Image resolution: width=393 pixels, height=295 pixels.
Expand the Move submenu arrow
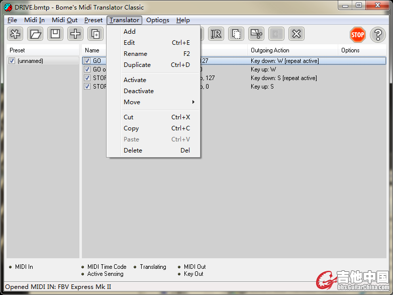point(193,102)
